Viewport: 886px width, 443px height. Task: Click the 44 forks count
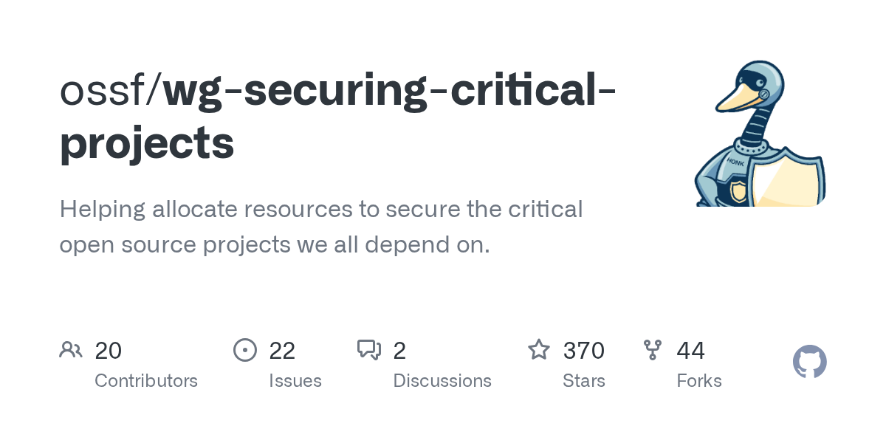tap(691, 350)
